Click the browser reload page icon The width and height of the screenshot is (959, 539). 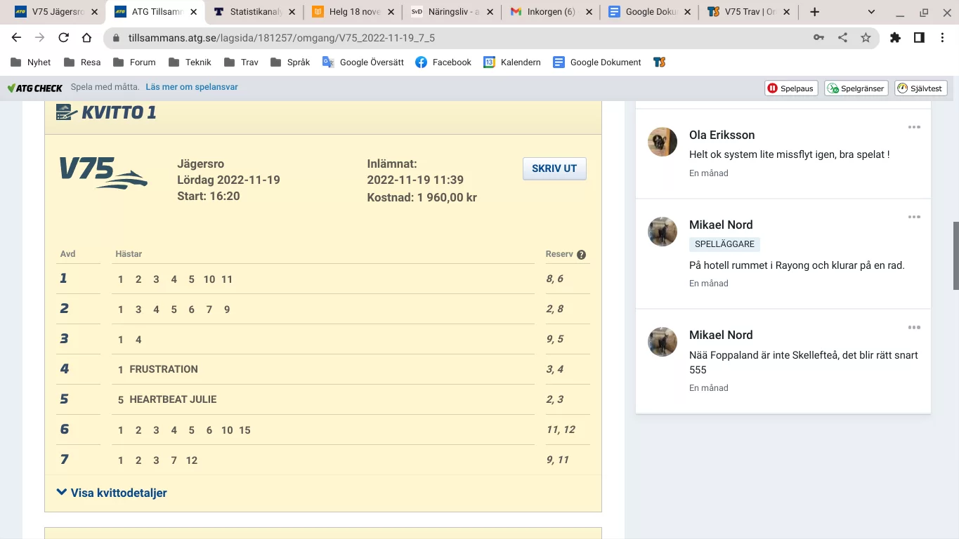point(63,38)
